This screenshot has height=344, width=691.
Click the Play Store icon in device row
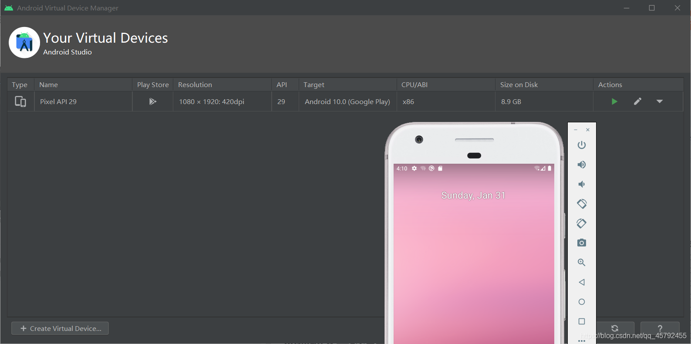click(x=152, y=101)
